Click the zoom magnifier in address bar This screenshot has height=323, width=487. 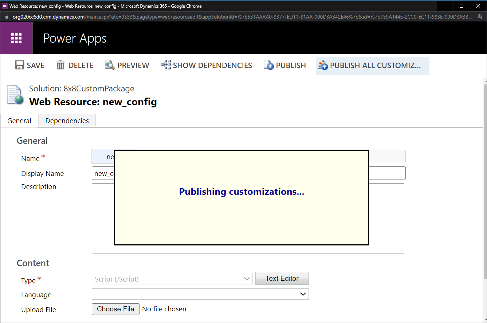click(x=480, y=17)
